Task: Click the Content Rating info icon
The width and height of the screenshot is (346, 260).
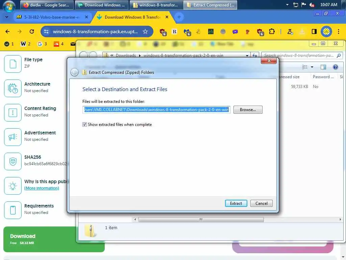Action: coord(13,112)
